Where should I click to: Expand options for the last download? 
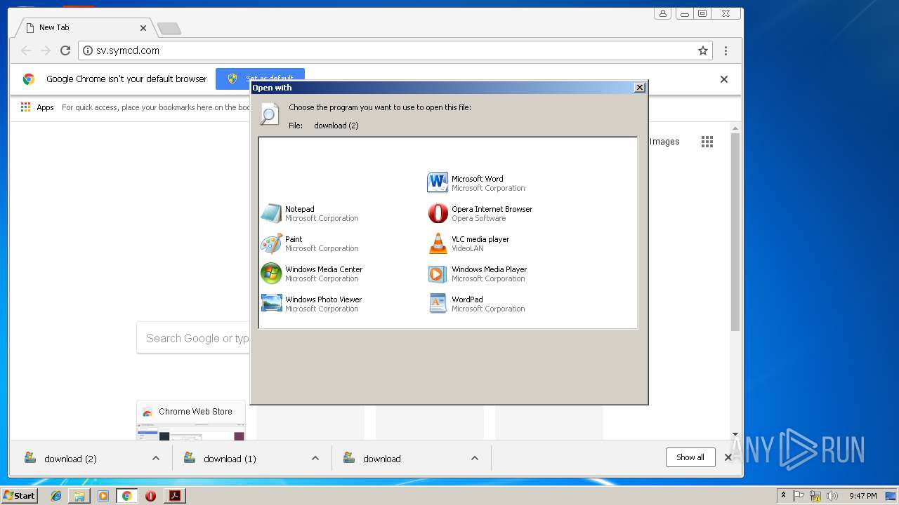click(475, 459)
